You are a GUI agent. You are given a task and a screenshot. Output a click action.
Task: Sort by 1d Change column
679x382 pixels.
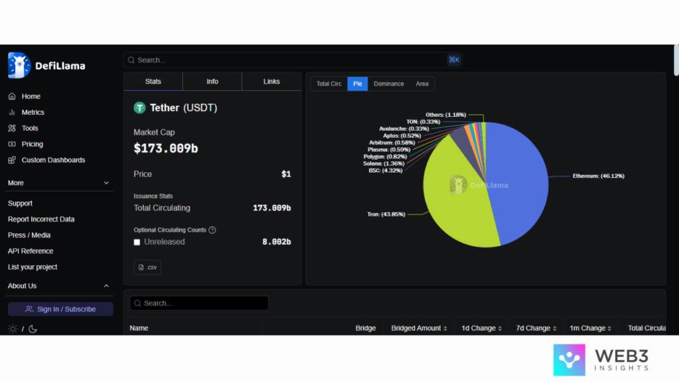click(x=481, y=328)
